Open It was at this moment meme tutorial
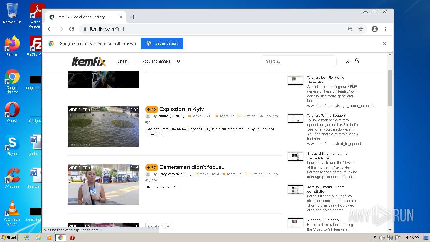Image resolution: width=430 pixels, height=242 pixels. [x=327, y=156]
